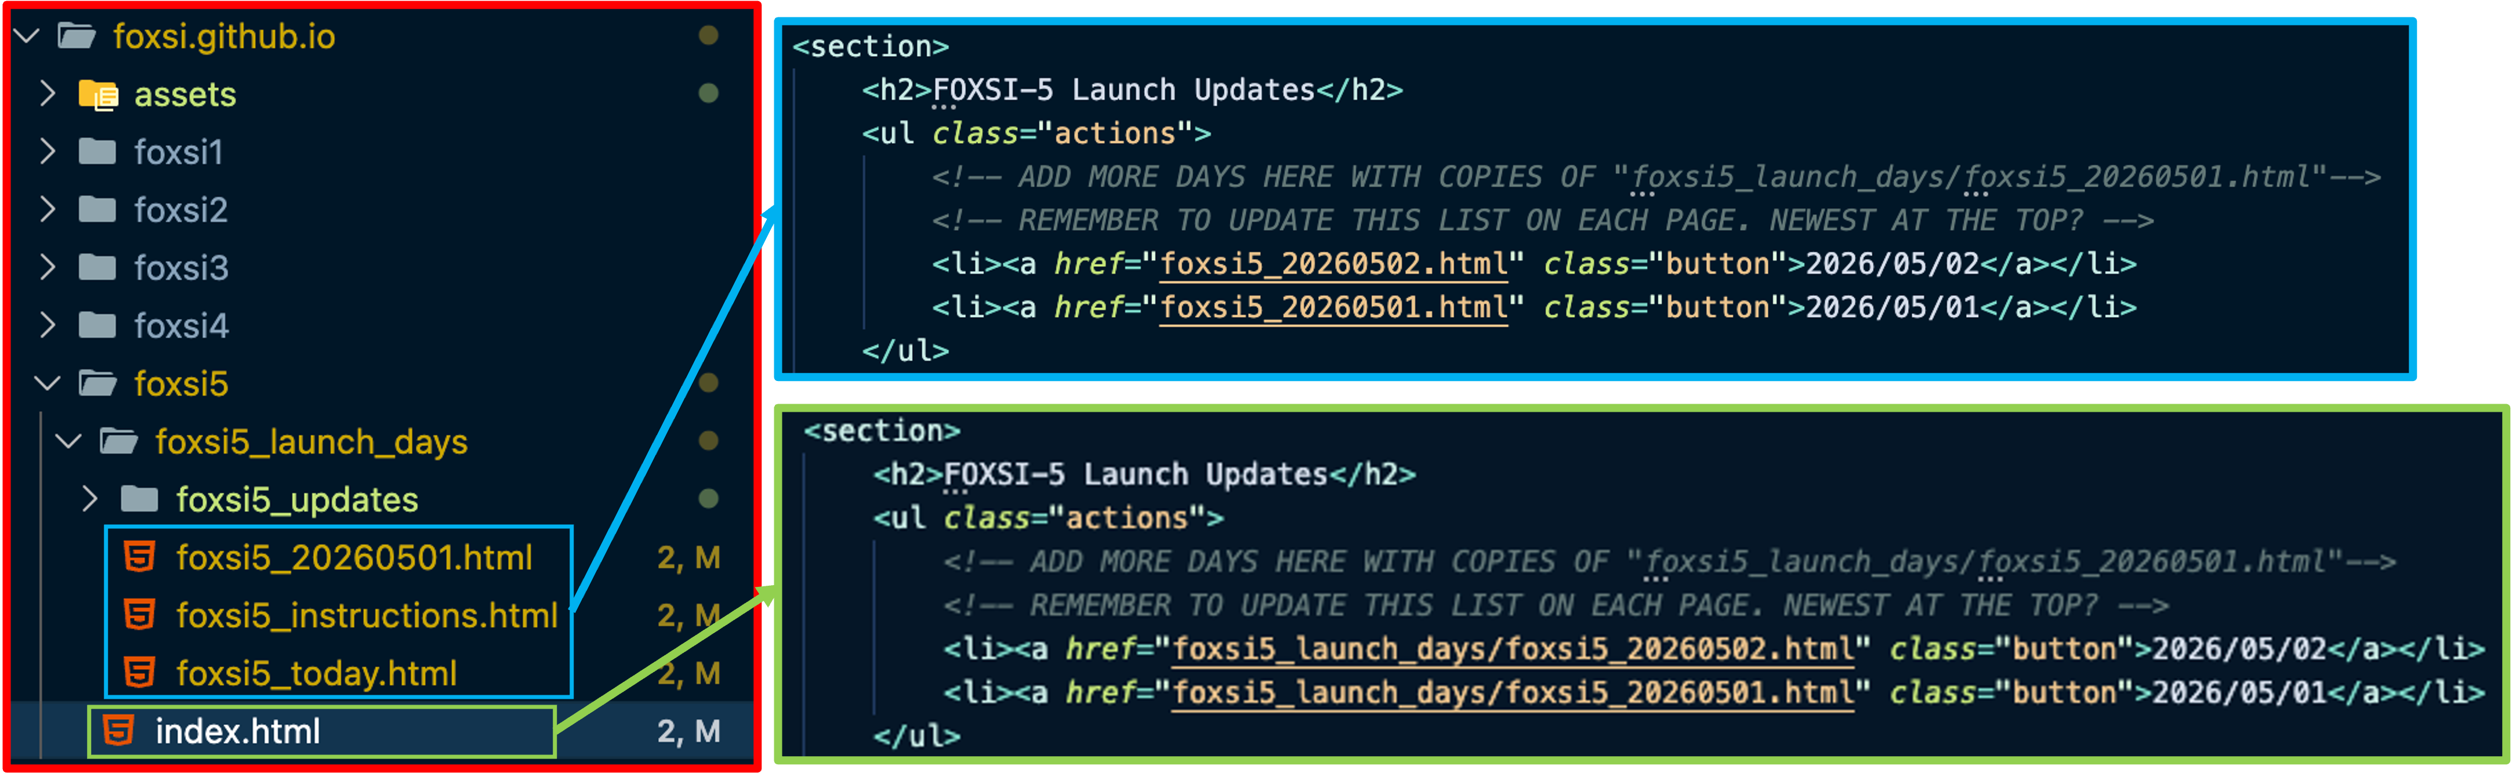Viewport: 2512px width, 773px height.
Task: Click the assets folder icon
Action: 97,95
